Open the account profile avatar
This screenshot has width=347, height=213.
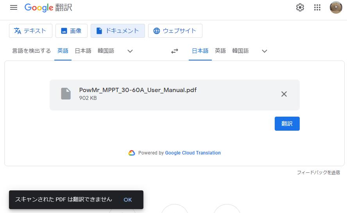[336, 7]
